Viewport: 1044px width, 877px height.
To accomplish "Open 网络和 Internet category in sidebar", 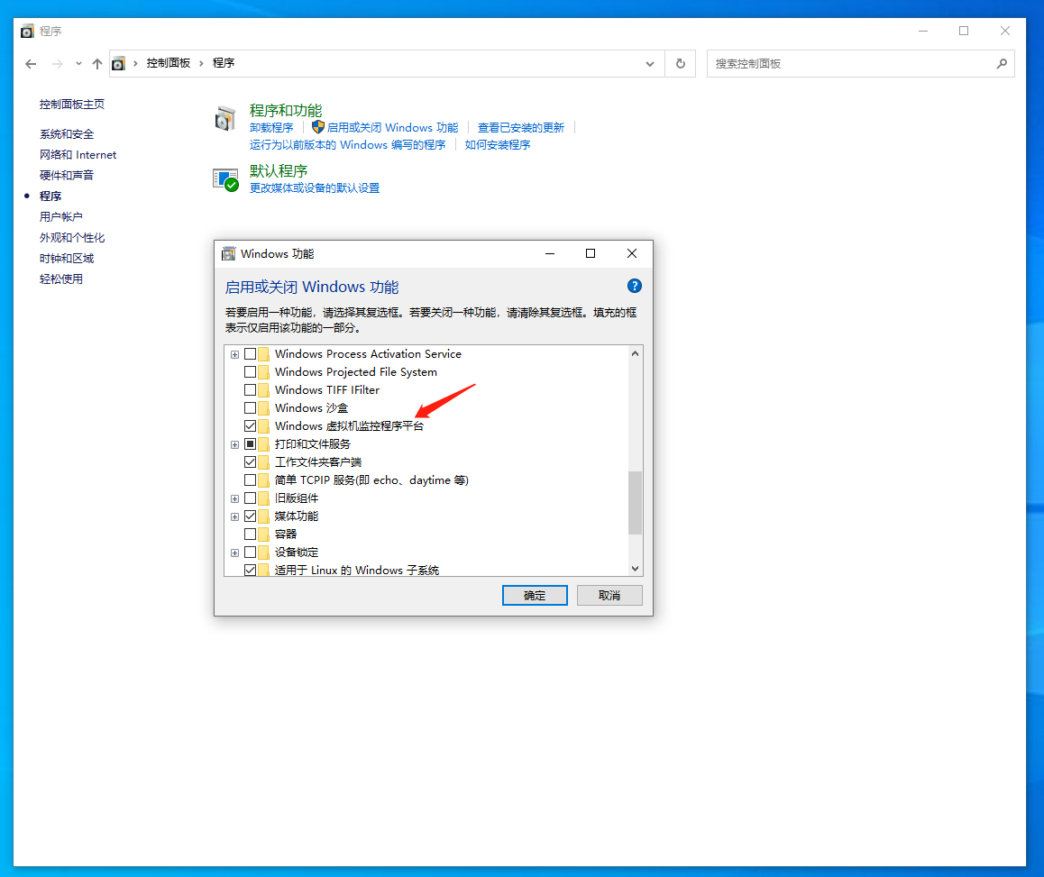I will point(78,155).
